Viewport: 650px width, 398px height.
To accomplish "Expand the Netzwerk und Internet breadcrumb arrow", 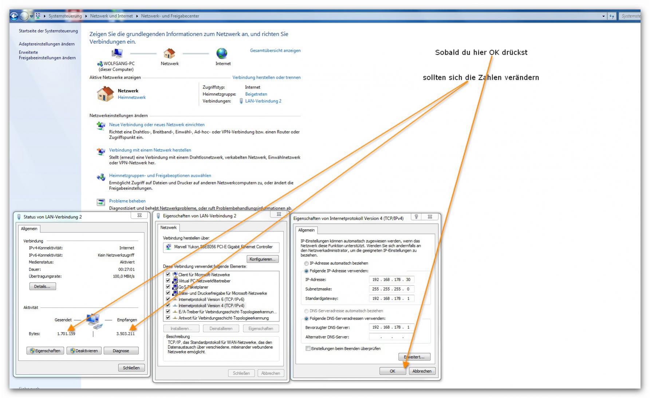I will point(137,16).
